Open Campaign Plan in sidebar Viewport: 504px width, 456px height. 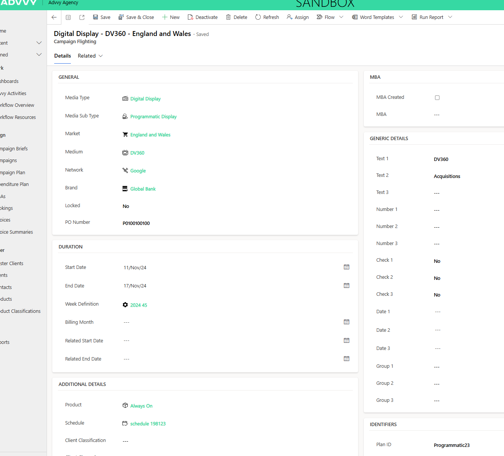(13, 173)
